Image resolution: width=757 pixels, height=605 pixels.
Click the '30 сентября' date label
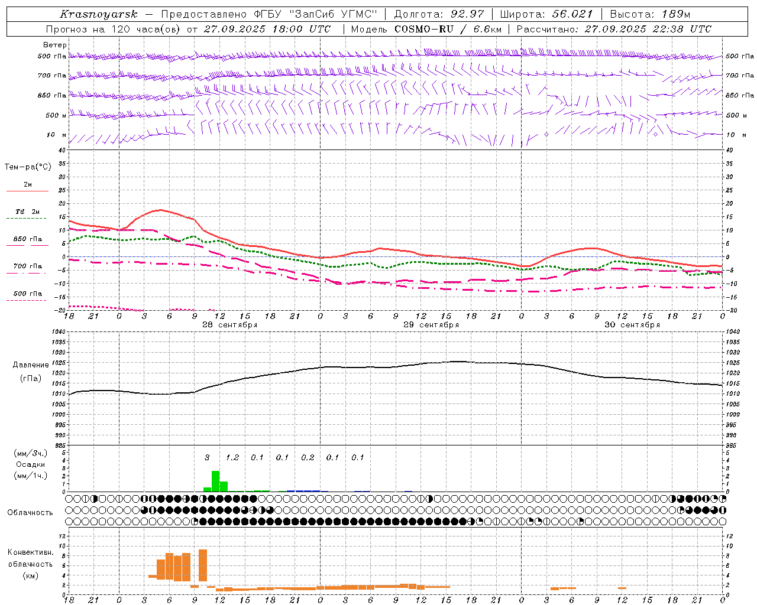click(632, 325)
